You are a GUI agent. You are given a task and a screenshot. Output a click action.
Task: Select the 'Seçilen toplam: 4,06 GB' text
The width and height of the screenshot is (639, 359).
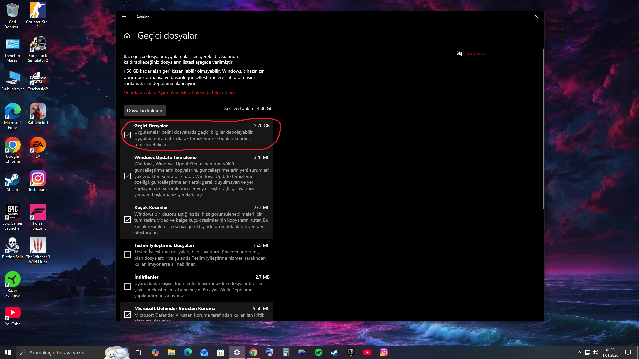pos(248,108)
